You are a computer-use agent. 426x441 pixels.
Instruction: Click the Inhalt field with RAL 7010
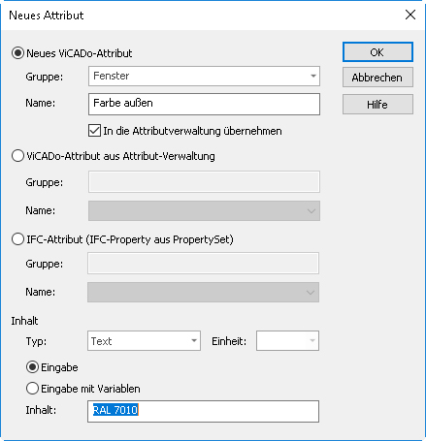point(203,411)
